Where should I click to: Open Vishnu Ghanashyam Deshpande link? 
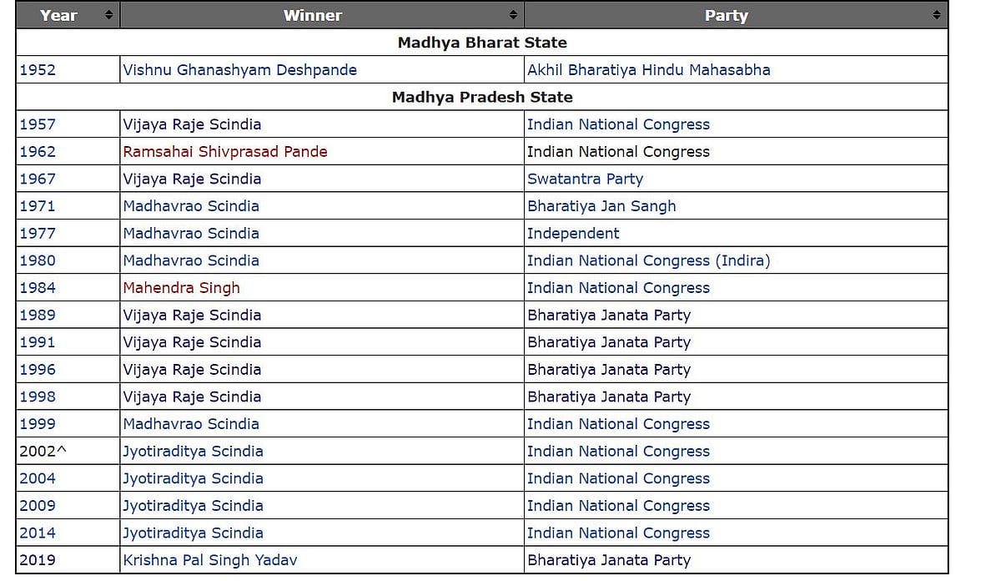(x=239, y=70)
